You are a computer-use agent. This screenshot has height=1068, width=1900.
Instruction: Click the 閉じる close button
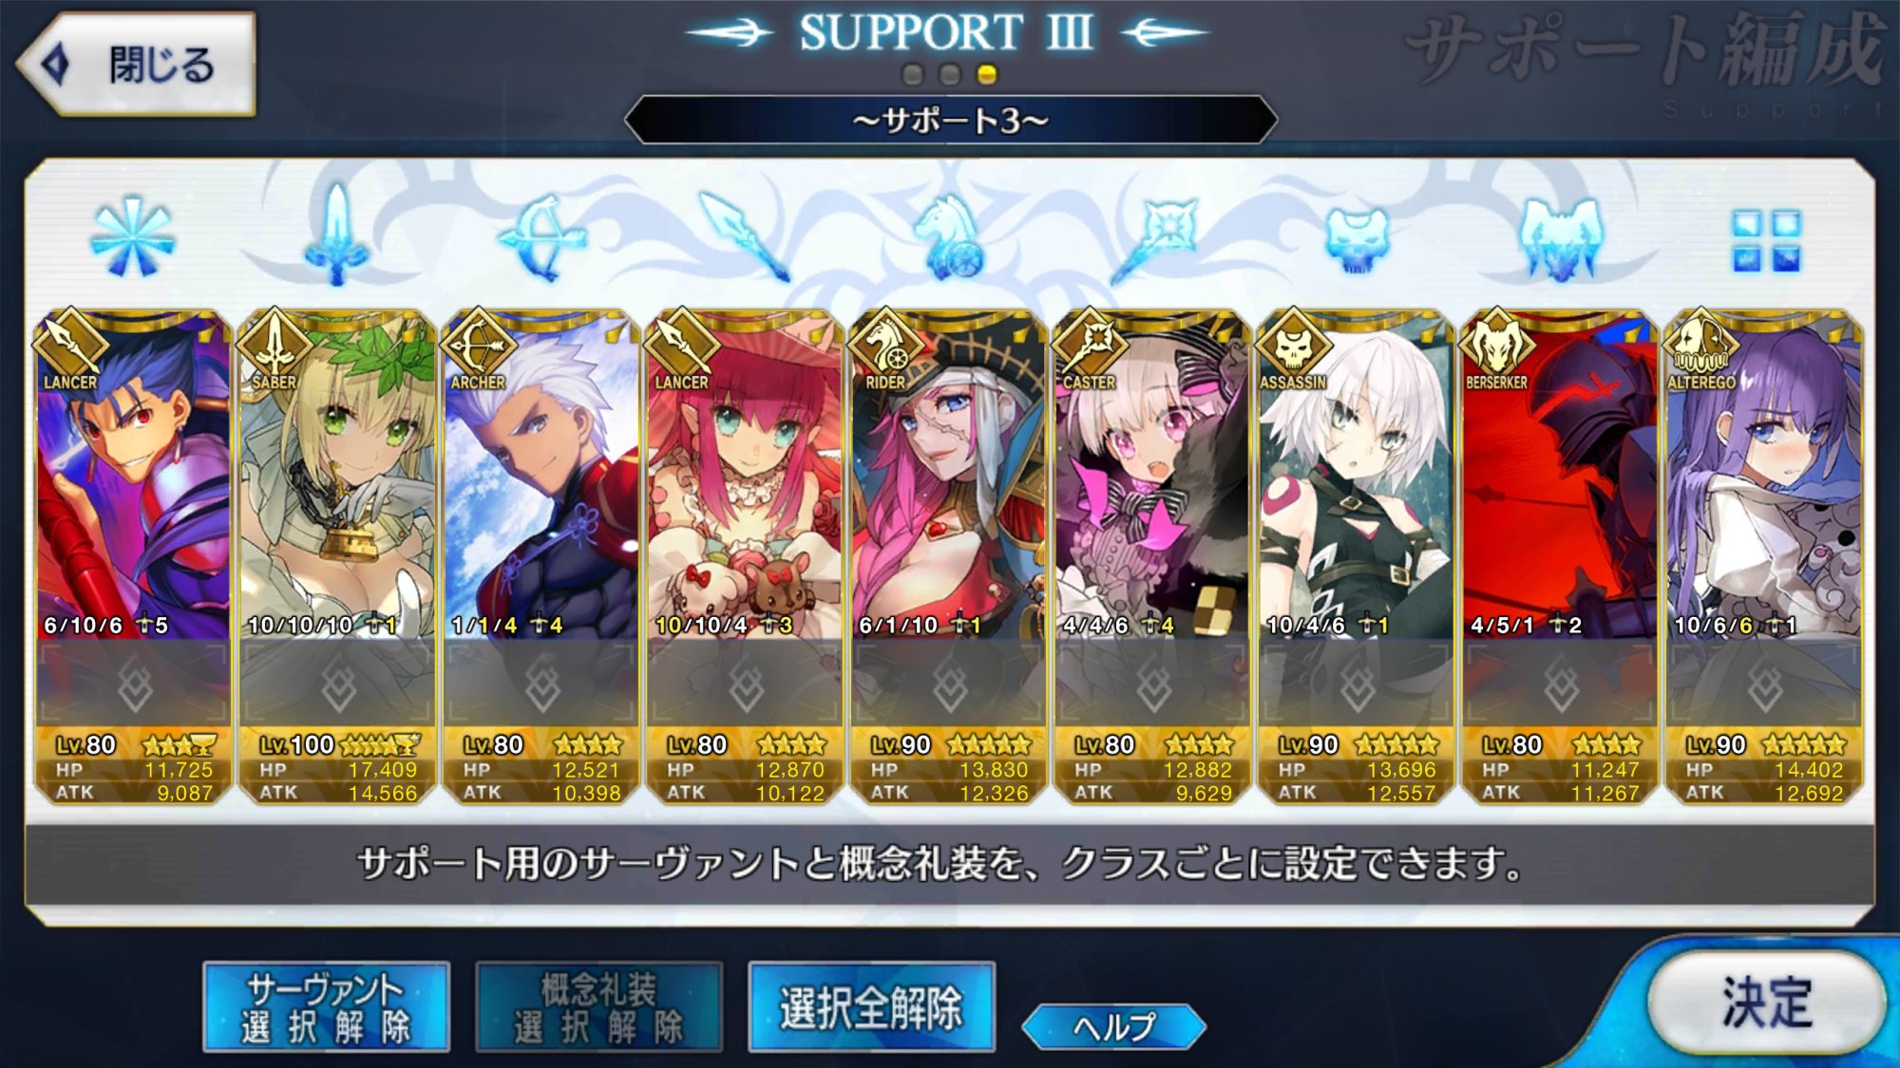[x=137, y=65]
